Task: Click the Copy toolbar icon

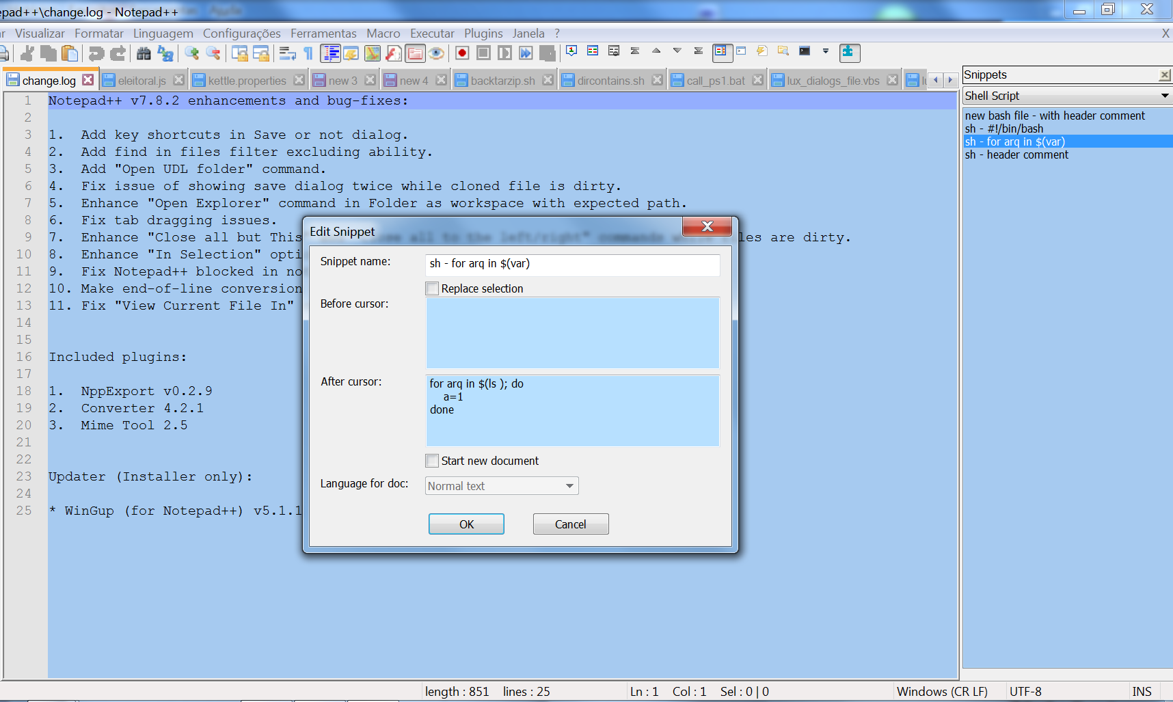Action: pos(49,53)
